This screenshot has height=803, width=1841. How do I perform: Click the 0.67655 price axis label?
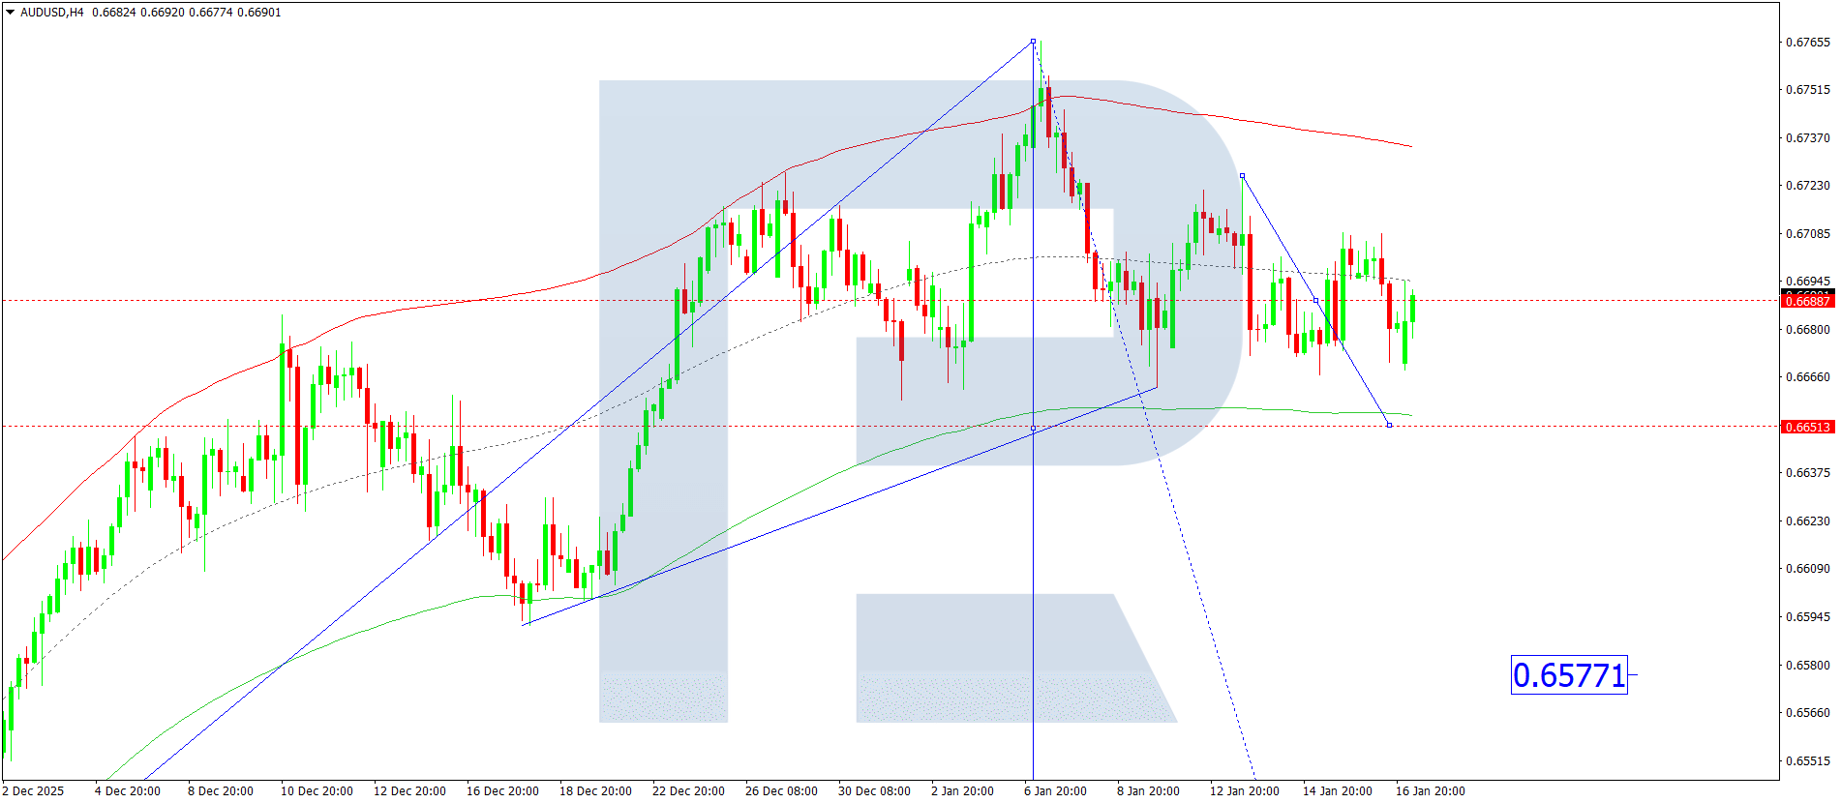pos(1807,43)
